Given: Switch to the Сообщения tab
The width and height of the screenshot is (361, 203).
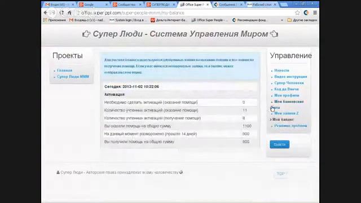Looking at the screenshot, I should coord(228,5).
